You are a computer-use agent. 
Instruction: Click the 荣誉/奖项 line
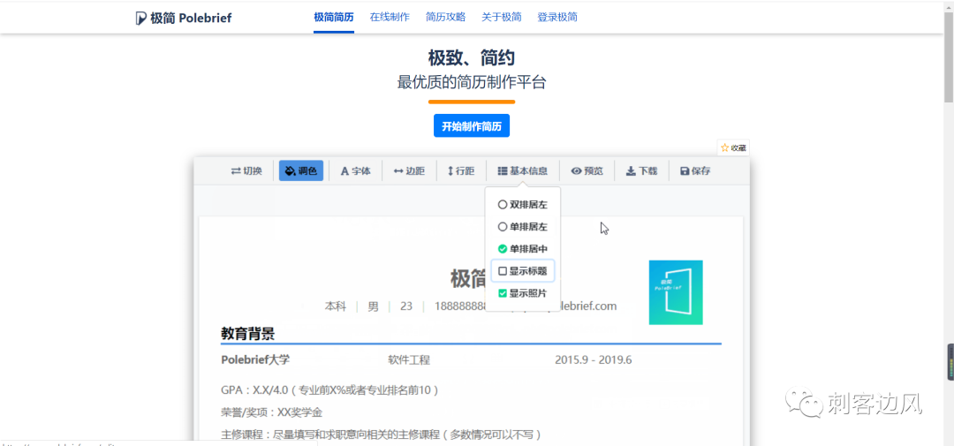pyautogui.click(x=271, y=412)
